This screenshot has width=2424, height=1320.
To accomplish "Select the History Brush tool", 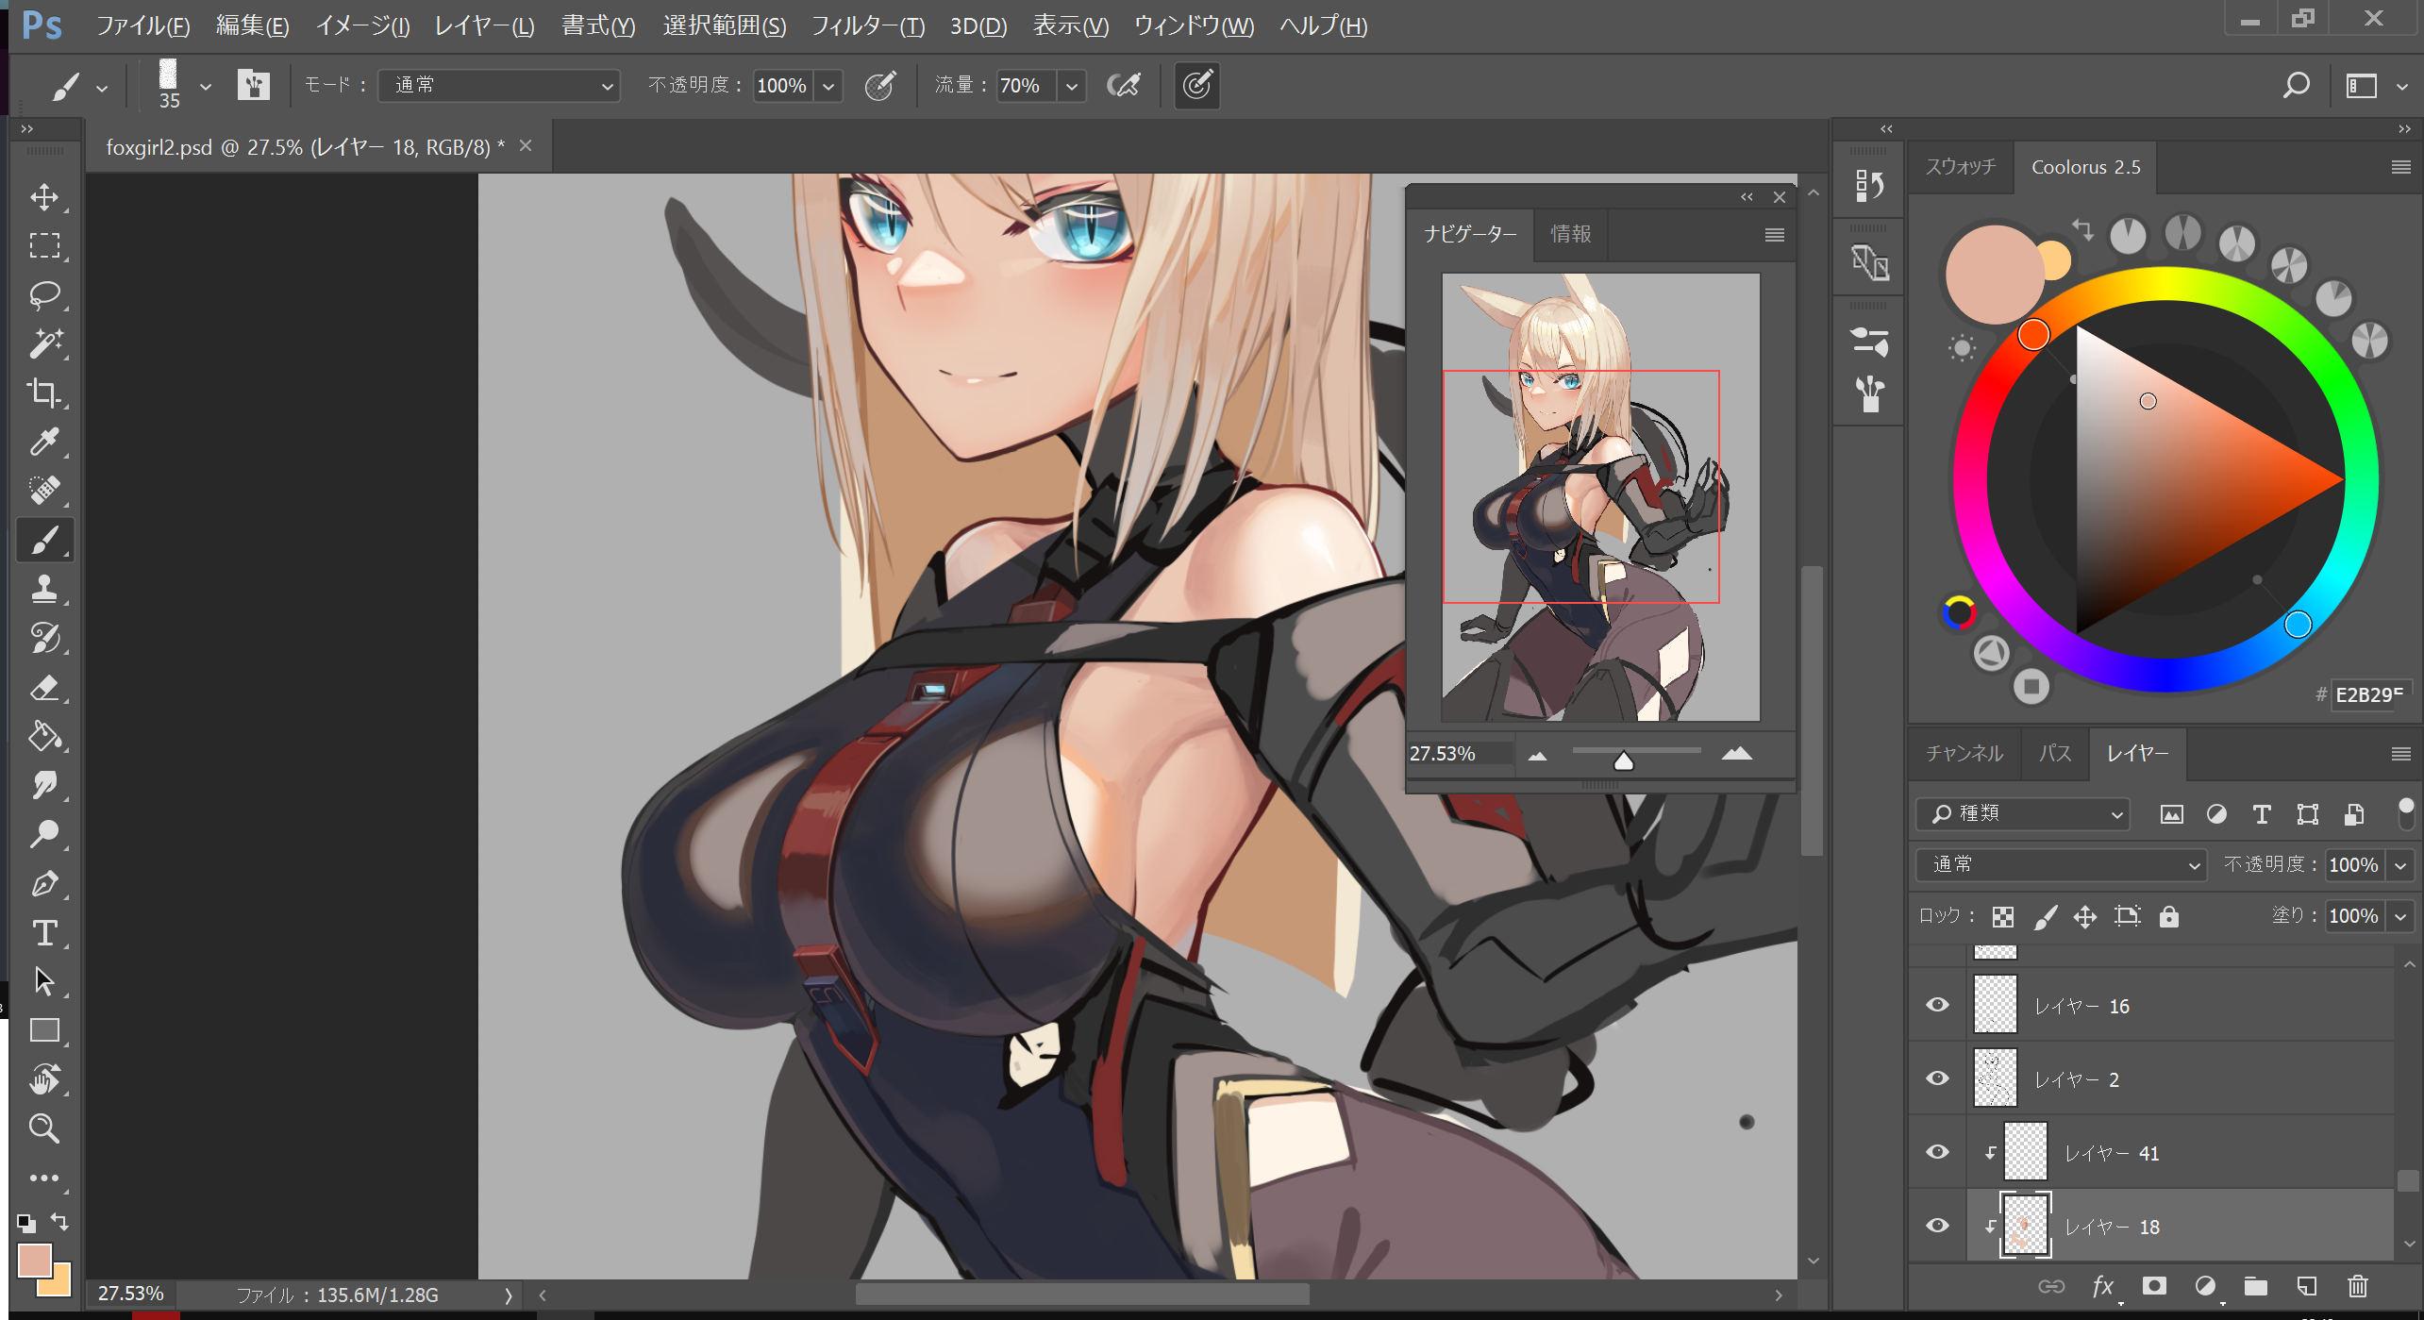I will [44, 639].
